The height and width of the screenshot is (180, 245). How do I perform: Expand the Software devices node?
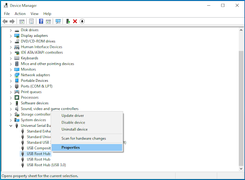(x=11, y=103)
